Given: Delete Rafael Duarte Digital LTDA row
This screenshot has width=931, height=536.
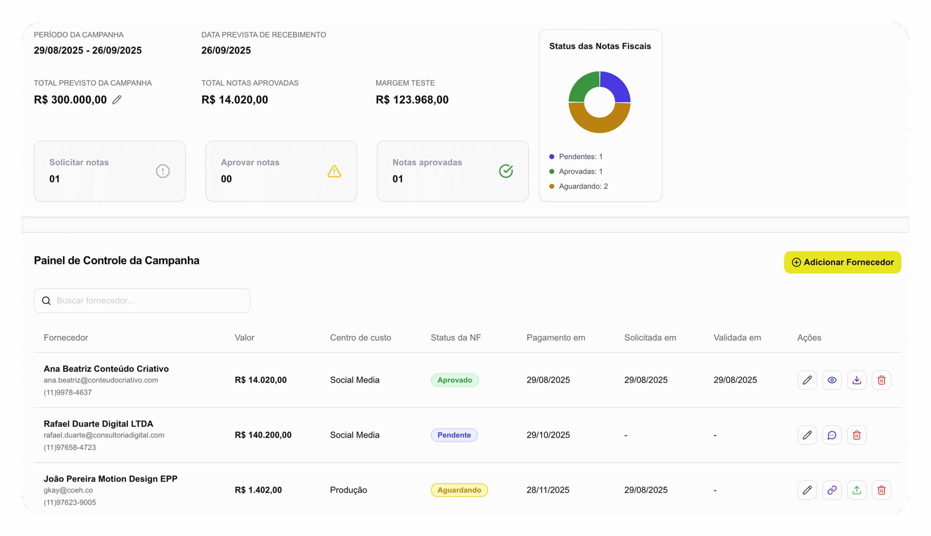Looking at the screenshot, I should pos(856,435).
